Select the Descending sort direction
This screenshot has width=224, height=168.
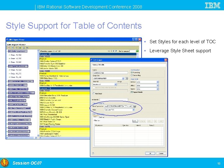tap(132, 75)
